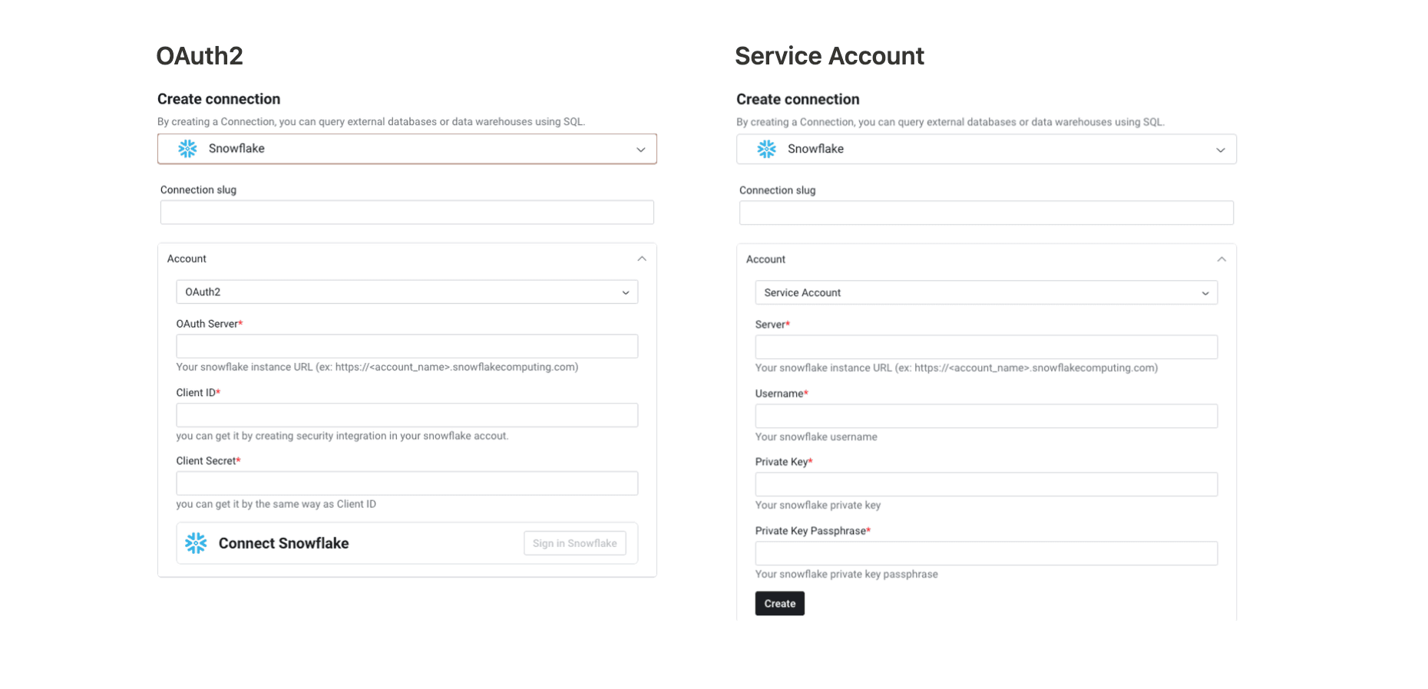Image resolution: width=1428 pixels, height=689 pixels.
Task: Focus the right Connection slug field
Action: (986, 213)
